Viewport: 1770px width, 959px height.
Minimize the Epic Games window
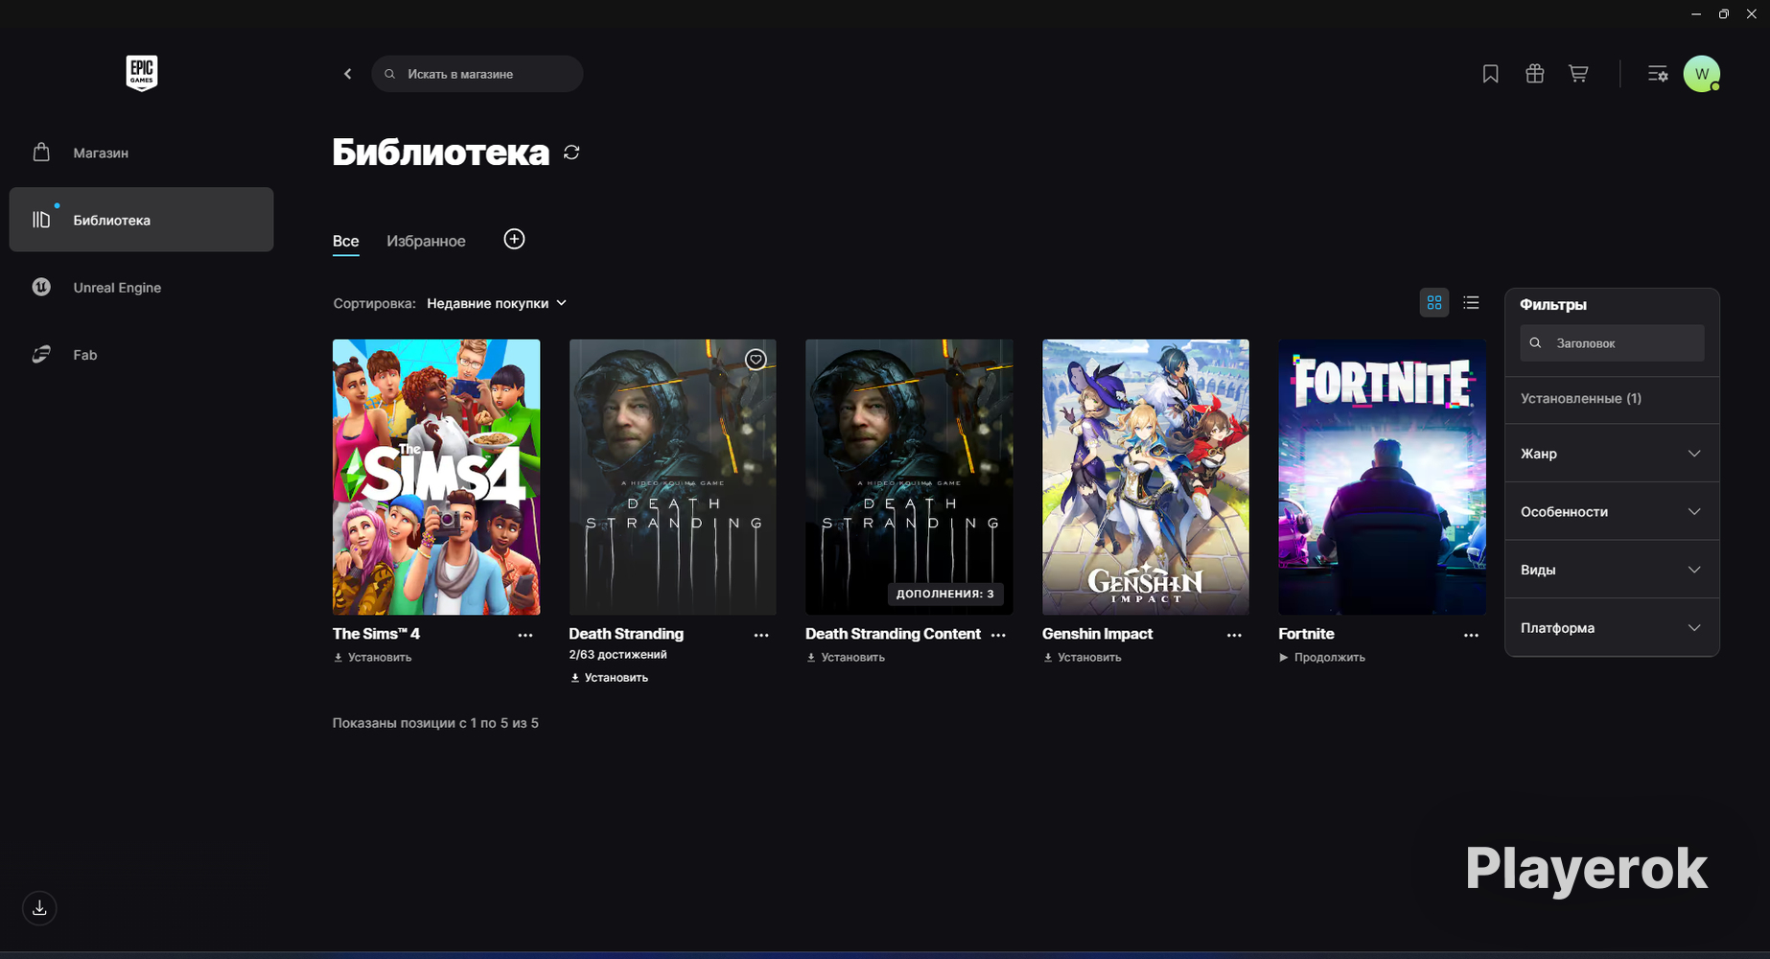(1696, 13)
